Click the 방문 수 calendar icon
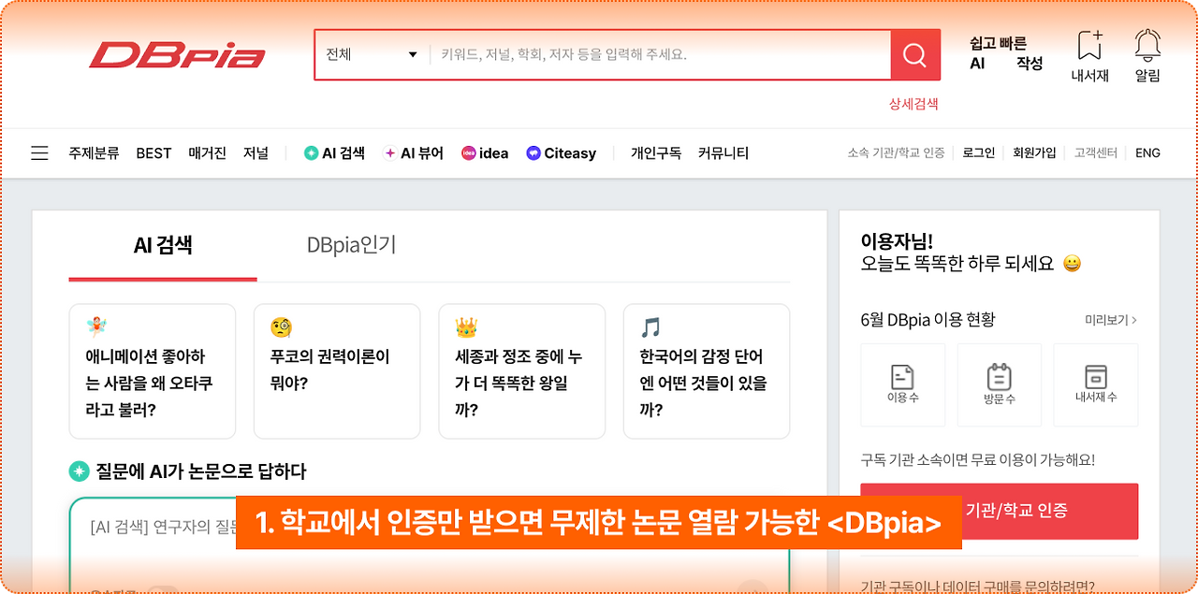 coord(999,378)
